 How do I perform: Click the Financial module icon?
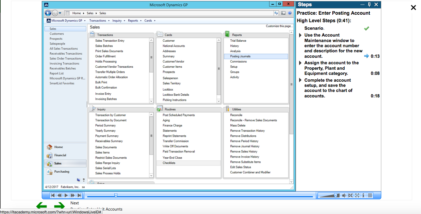pyautogui.click(x=49, y=155)
